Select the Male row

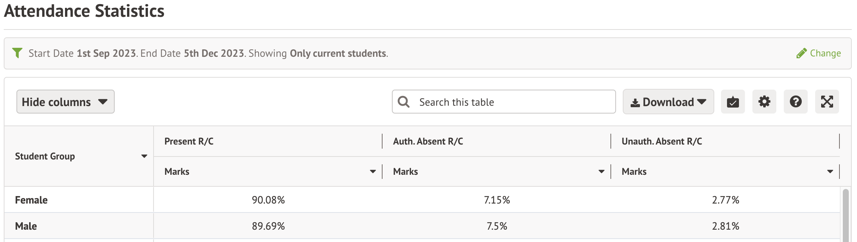pyautogui.click(x=26, y=226)
